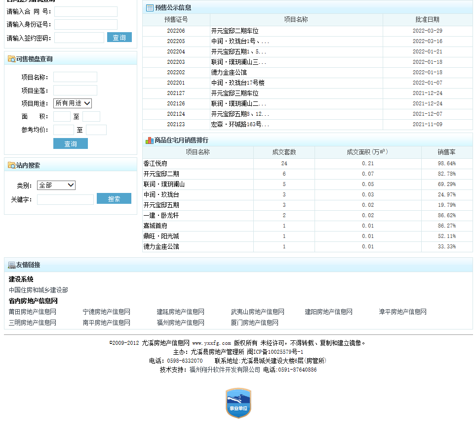Click into the 关键字 text box
476x422 pixels.
(x=65, y=199)
